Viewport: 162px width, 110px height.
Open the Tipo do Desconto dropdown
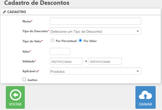[x=95, y=31]
